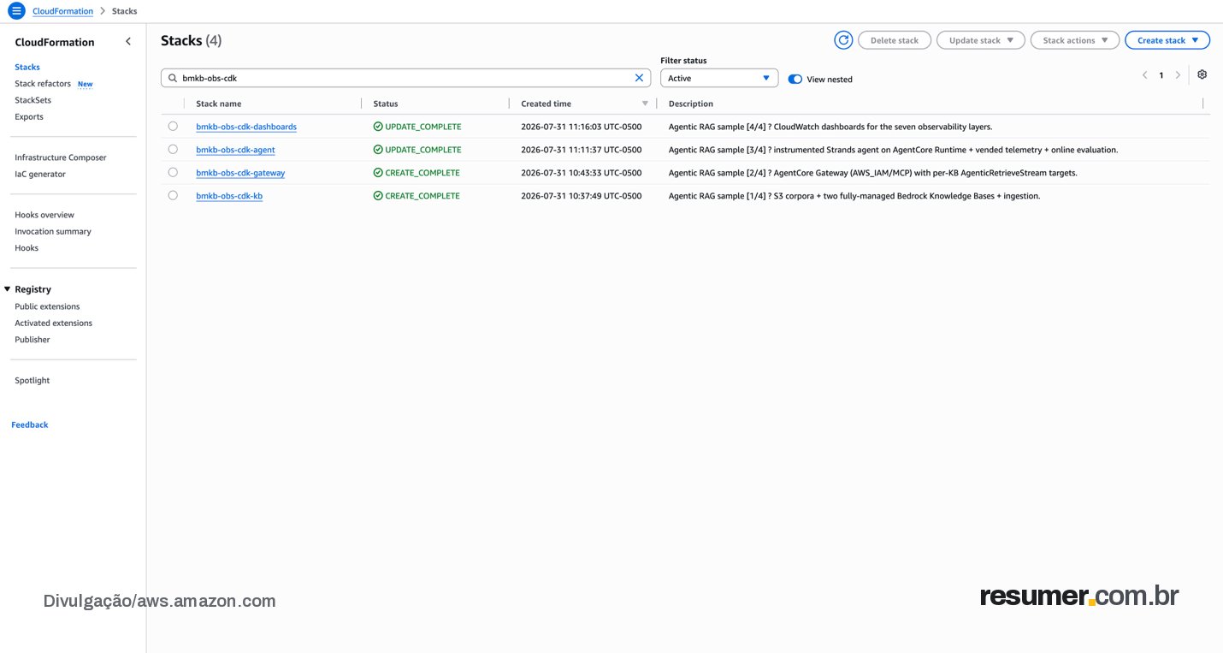The height and width of the screenshot is (653, 1223).
Task: Click the Delete stack button
Action: 895,40
